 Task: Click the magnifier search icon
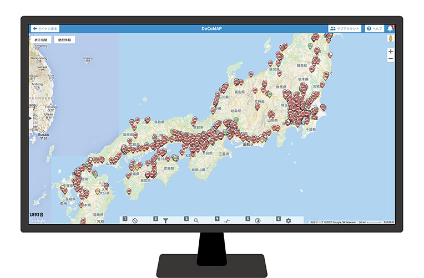(196, 220)
